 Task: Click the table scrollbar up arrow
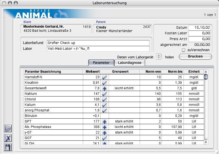point(206,72)
